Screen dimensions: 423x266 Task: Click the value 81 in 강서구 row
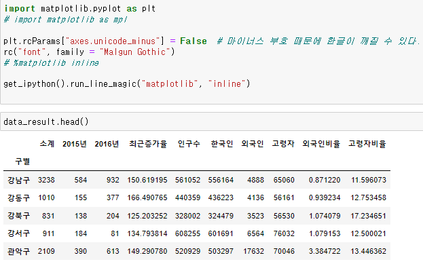[115, 233]
